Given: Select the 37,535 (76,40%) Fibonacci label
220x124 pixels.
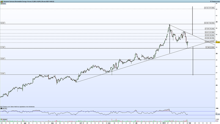Looking at the screenshot, I should click(x=210, y=29).
